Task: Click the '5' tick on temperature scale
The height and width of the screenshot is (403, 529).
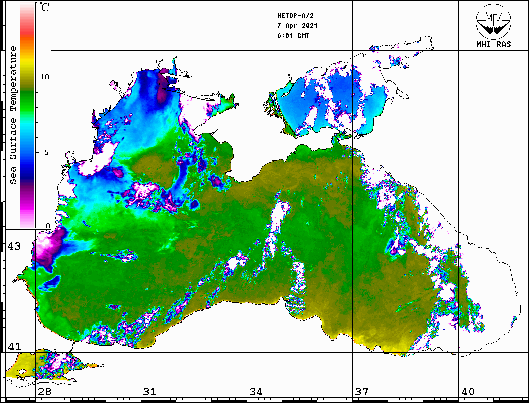Action: pos(47,152)
